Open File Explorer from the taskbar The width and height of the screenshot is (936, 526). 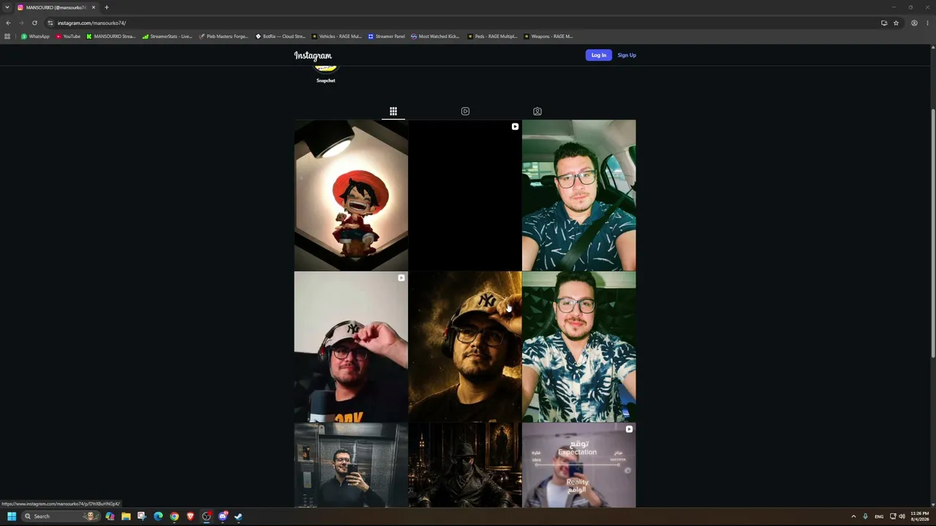pyautogui.click(x=126, y=517)
